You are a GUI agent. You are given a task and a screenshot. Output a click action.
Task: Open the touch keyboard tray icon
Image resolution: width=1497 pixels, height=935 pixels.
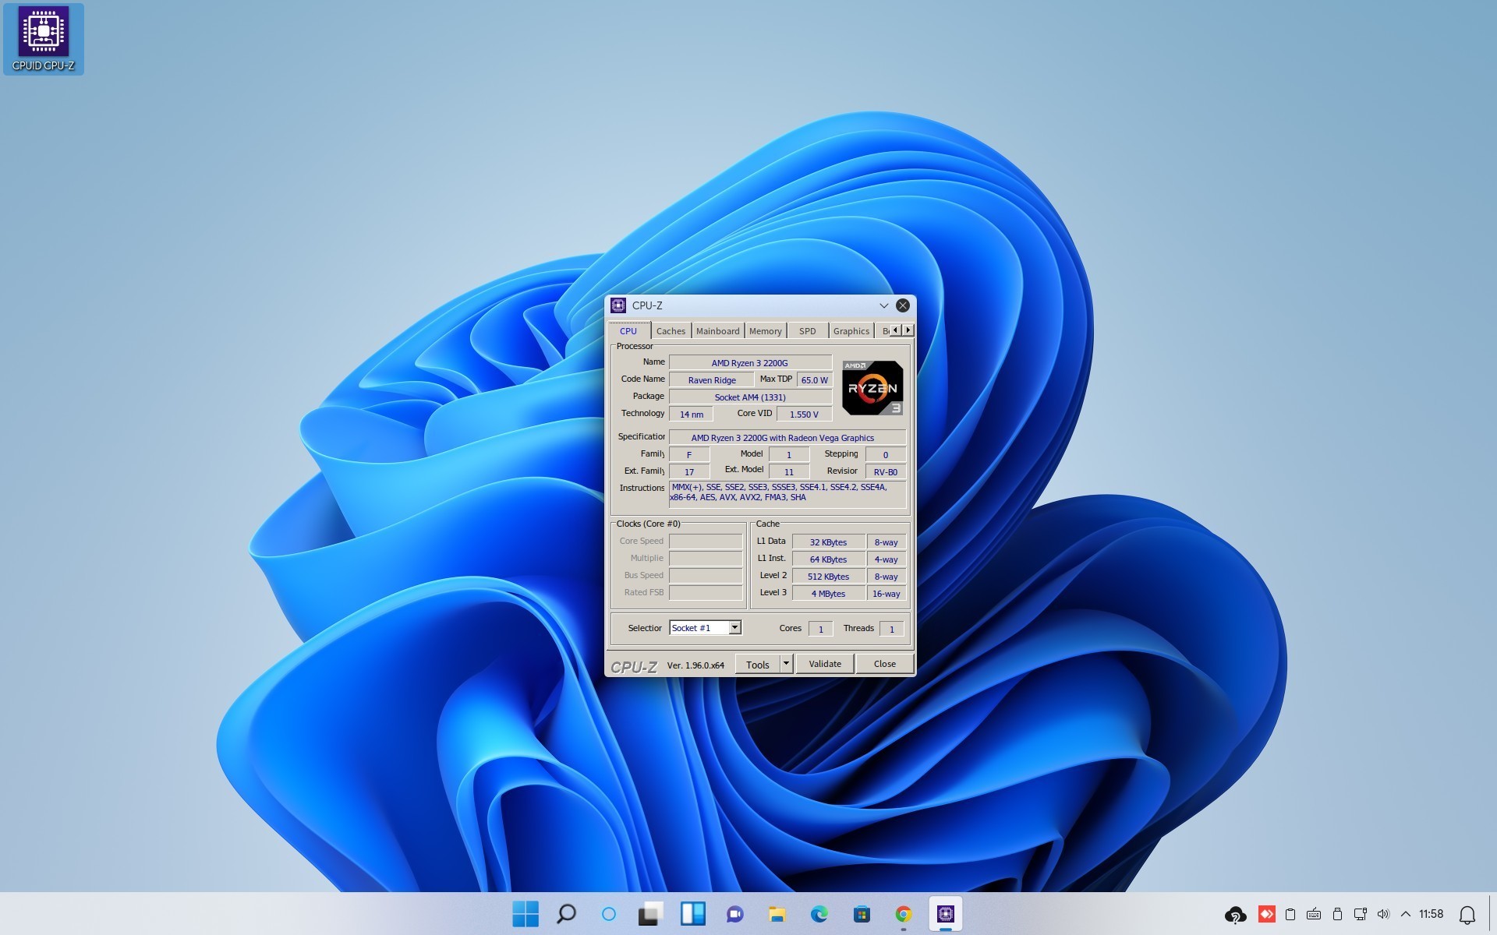pyautogui.click(x=1314, y=914)
